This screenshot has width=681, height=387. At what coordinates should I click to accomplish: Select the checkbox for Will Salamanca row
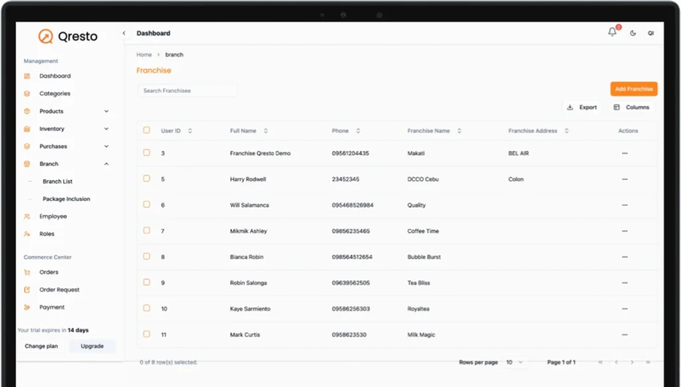tap(147, 205)
